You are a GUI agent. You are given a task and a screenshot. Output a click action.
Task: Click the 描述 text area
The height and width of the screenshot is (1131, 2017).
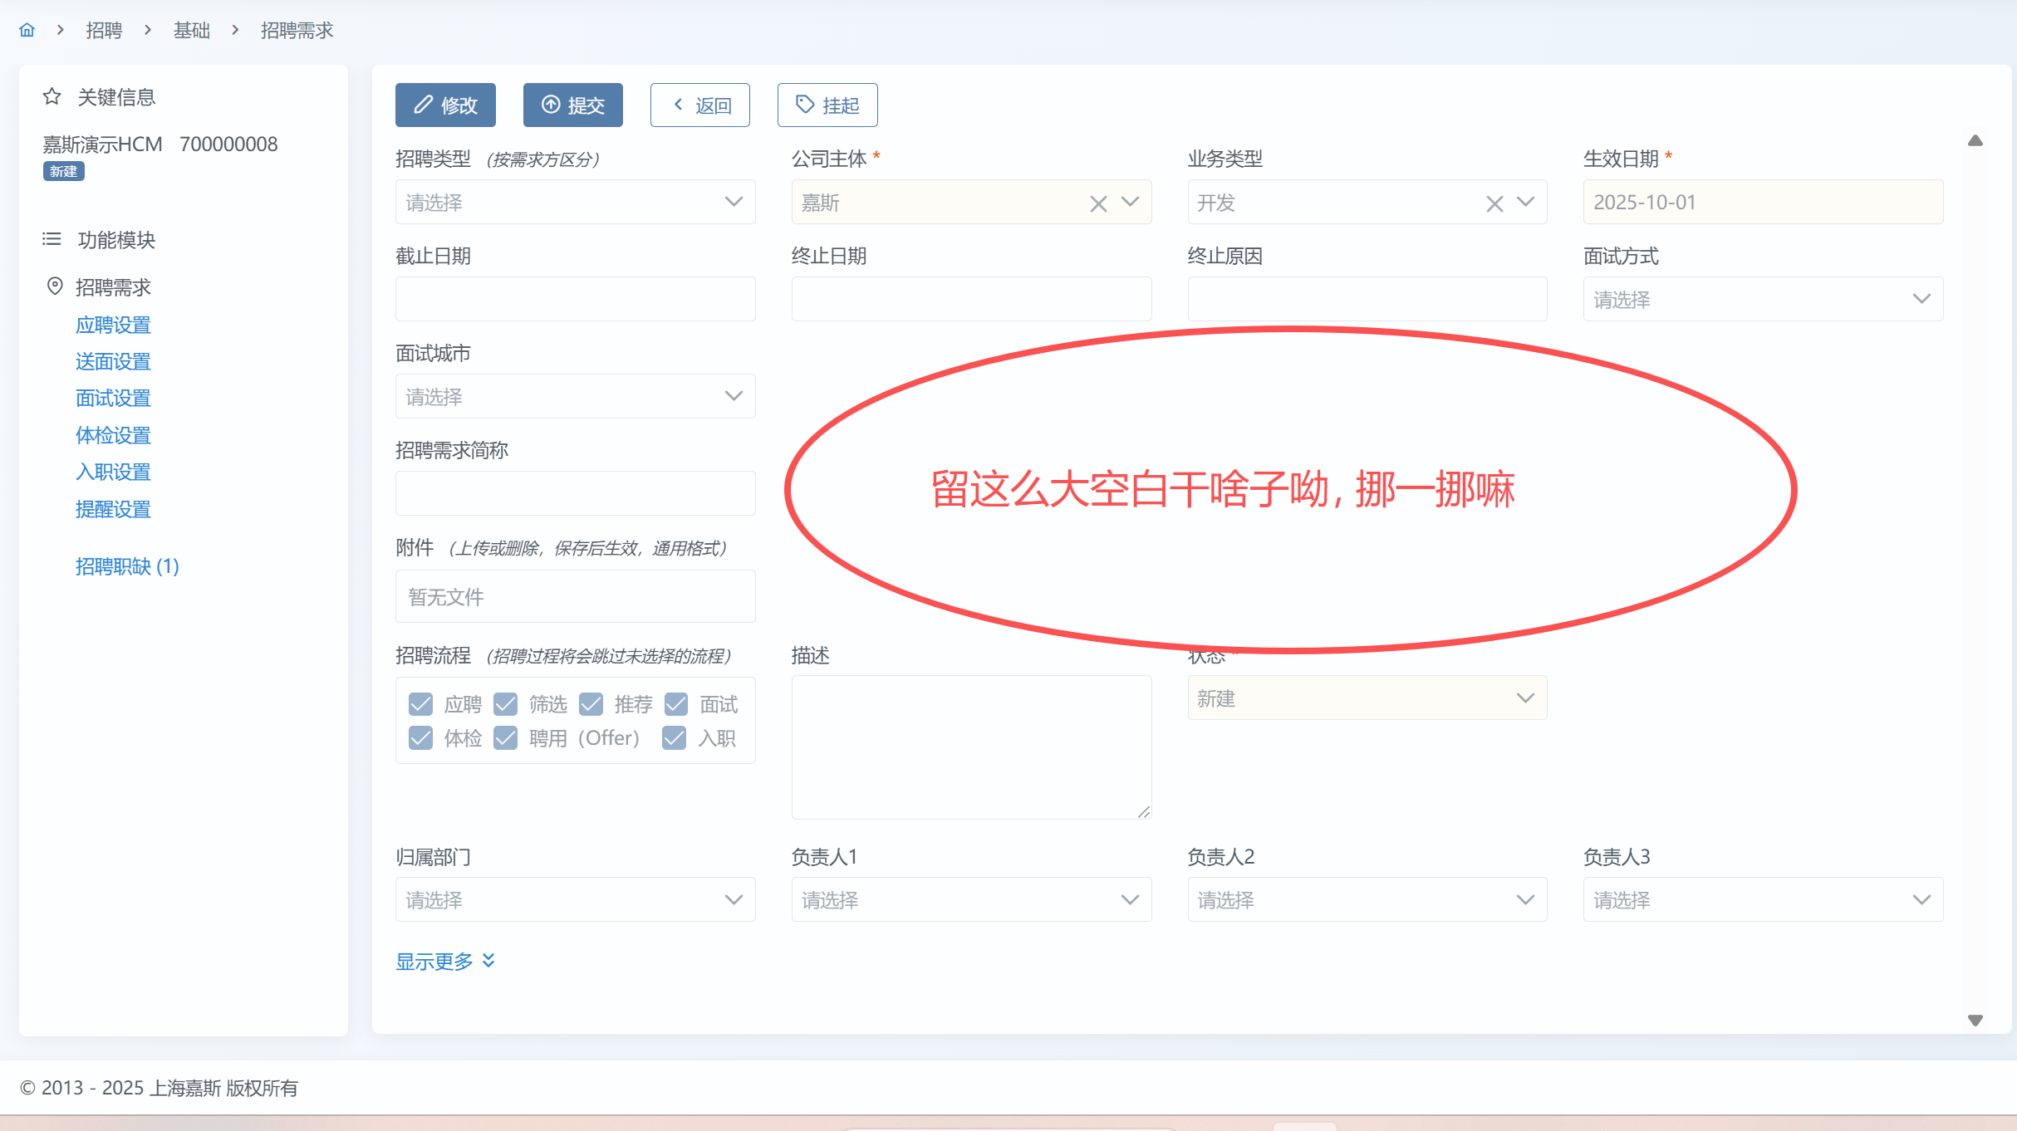click(x=970, y=747)
